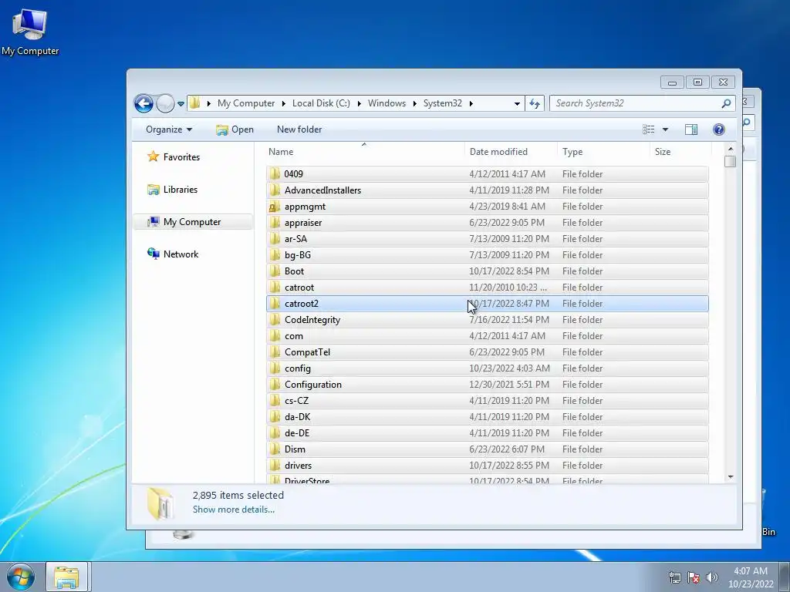The height and width of the screenshot is (592, 790).
Task: Sort by Date modified column
Action: (x=498, y=152)
